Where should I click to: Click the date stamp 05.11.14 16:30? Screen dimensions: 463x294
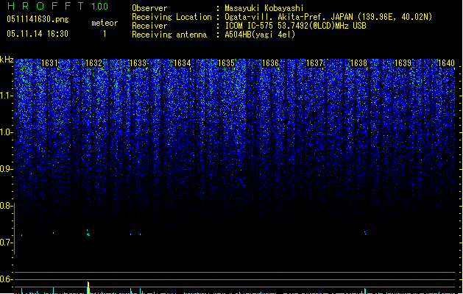tap(38, 34)
